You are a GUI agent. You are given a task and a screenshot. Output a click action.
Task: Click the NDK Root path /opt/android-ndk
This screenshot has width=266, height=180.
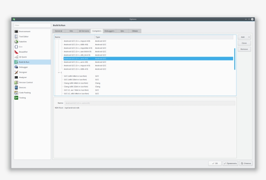pos(72,108)
